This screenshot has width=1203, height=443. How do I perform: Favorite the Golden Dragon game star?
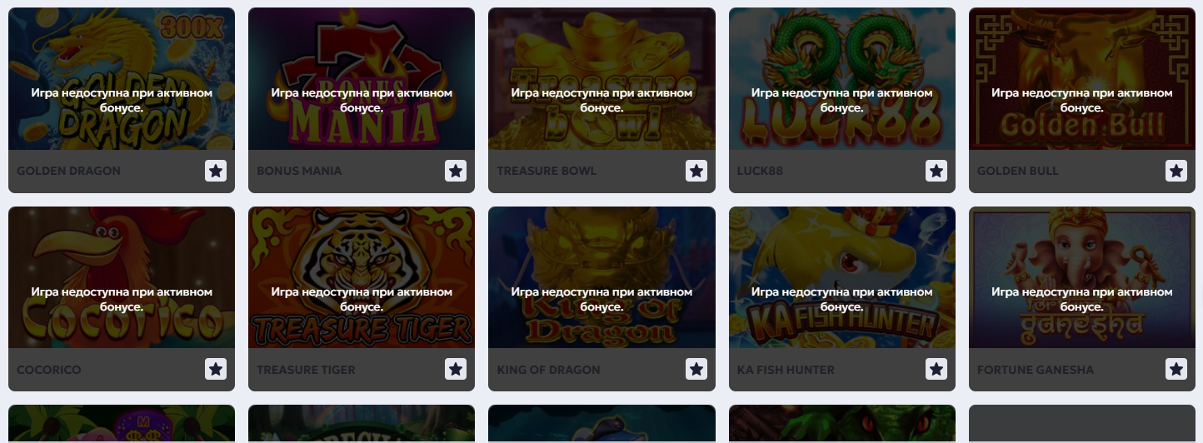[216, 171]
